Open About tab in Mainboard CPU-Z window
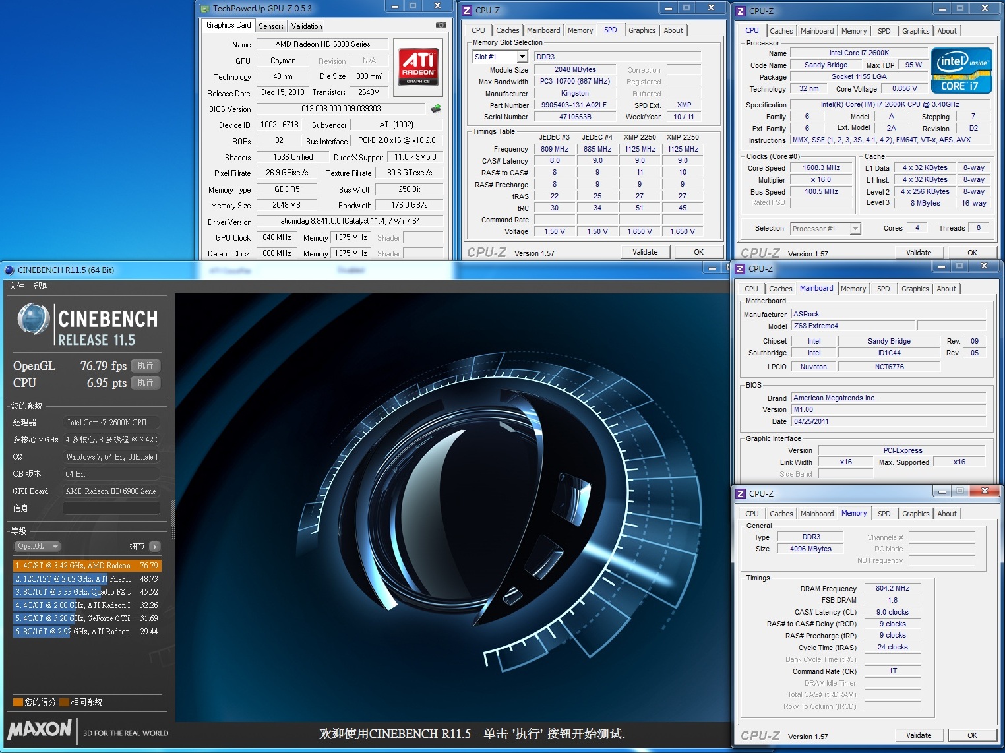Image resolution: width=1005 pixels, height=753 pixels. pos(946,289)
